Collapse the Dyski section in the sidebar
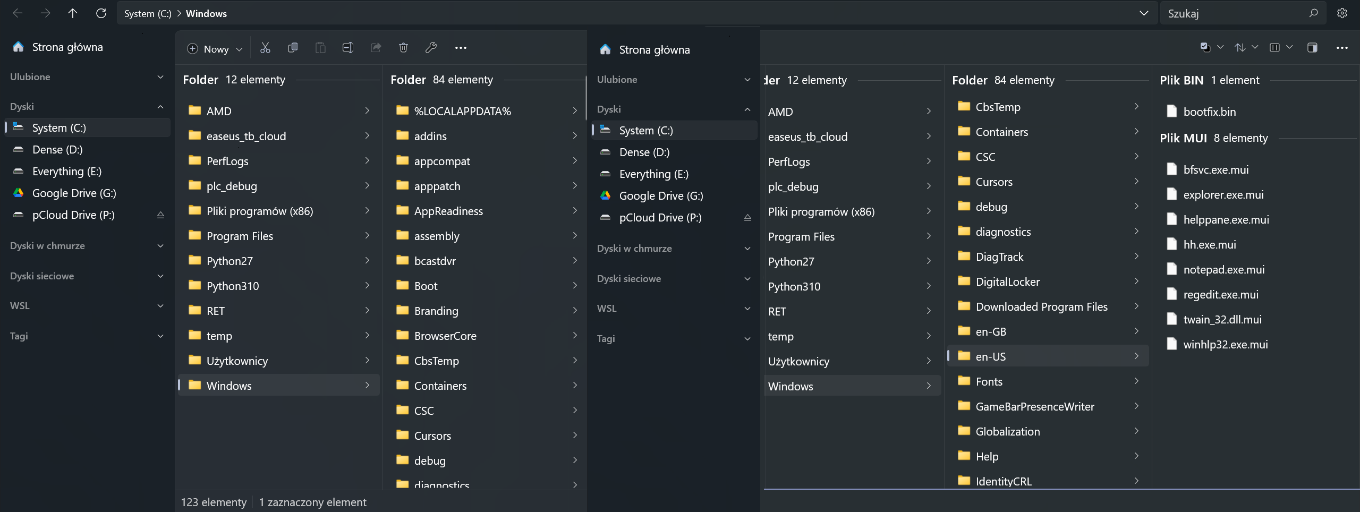The image size is (1360, 512). pyautogui.click(x=160, y=106)
